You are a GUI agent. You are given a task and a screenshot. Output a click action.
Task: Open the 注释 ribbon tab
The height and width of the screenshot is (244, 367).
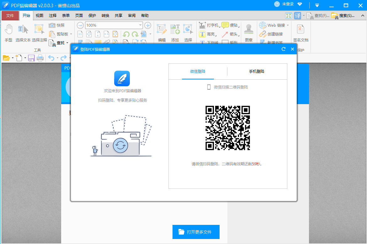52,15
